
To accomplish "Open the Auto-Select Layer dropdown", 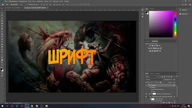I will (22, 5).
